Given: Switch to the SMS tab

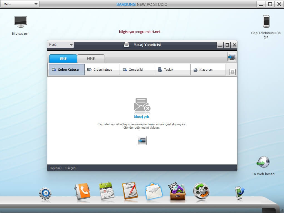Looking at the screenshot, I should (63, 59).
